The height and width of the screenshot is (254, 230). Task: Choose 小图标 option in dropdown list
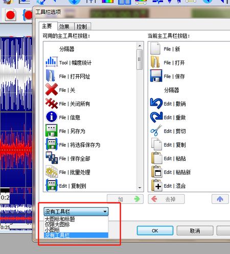(x=52, y=230)
